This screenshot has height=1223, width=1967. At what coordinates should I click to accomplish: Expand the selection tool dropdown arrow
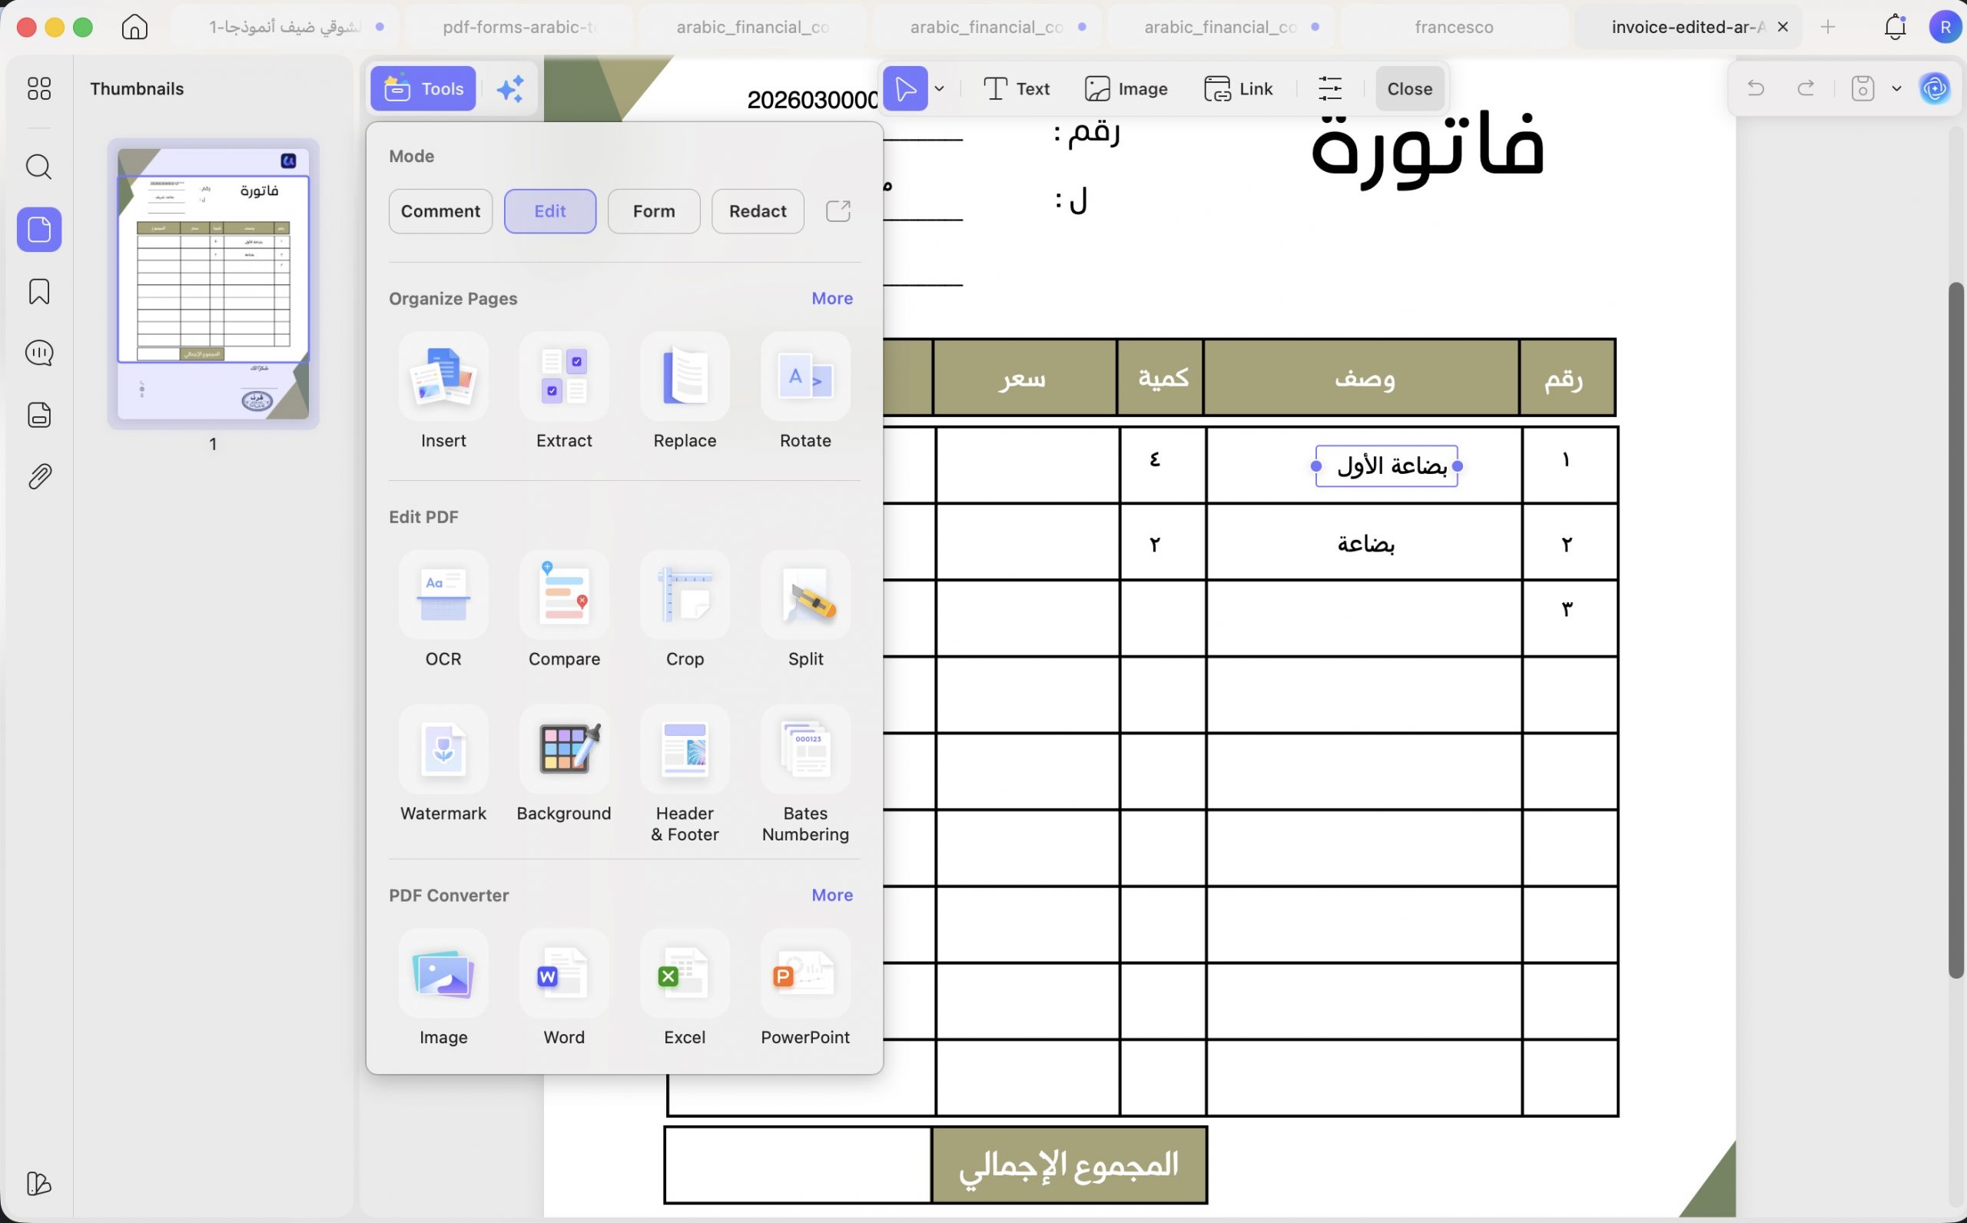[x=939, y=88]
